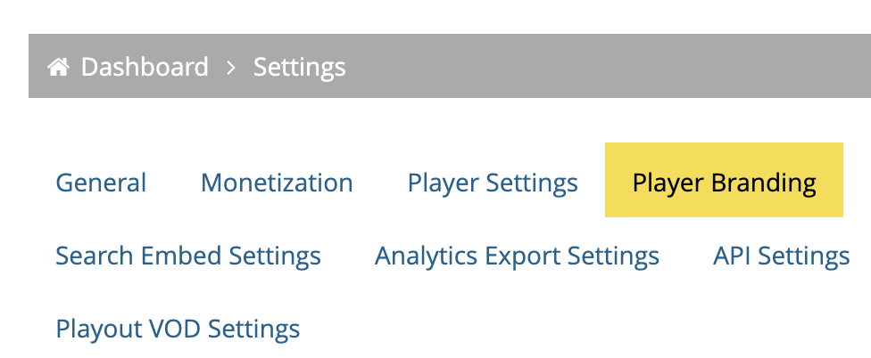Open the Player Settings tab
This screenshot has height=358, width=871.
tap(493, 183)
